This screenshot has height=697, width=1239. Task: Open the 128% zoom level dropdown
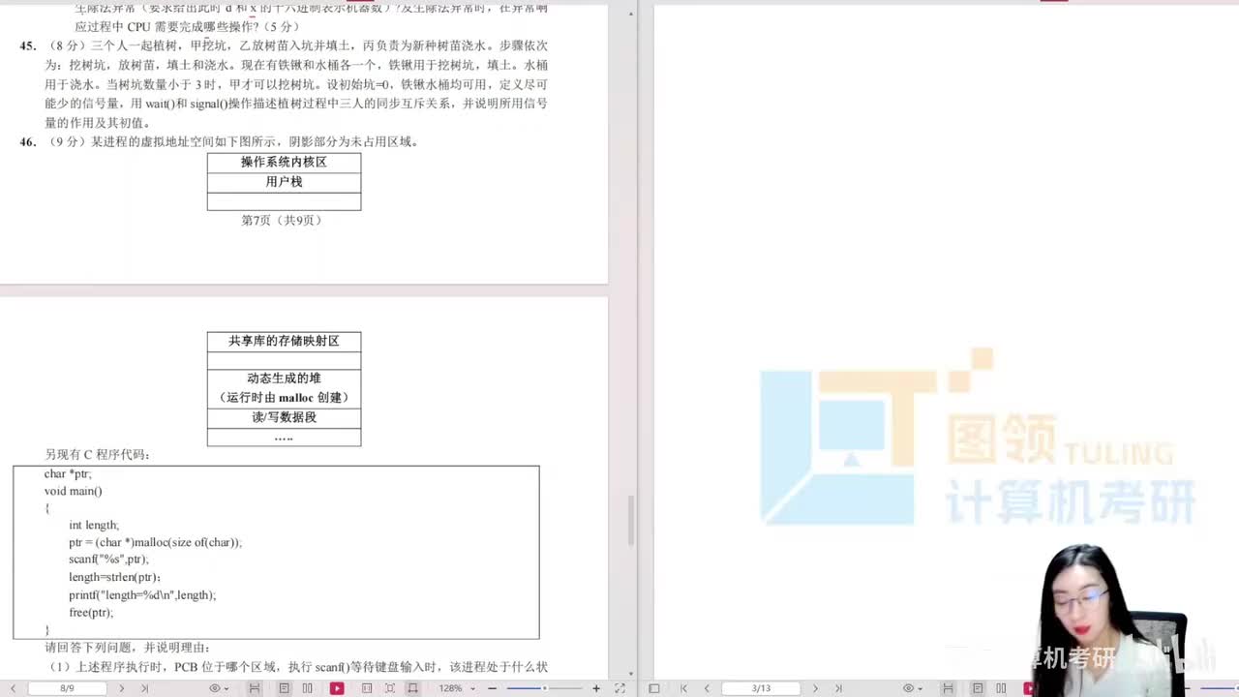point(457,688)
